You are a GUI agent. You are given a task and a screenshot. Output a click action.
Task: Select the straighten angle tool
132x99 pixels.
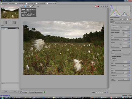tap(38, 6)
